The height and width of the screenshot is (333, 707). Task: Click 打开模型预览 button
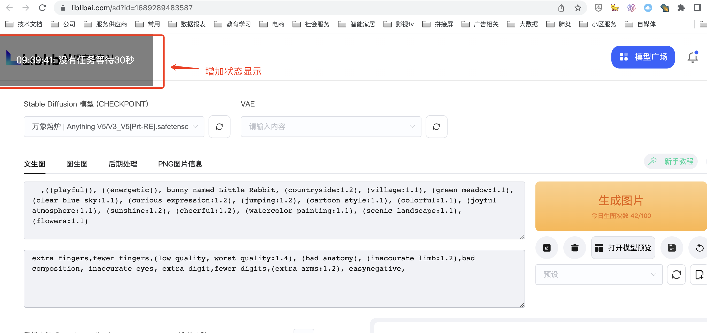(x=623, y=248)
